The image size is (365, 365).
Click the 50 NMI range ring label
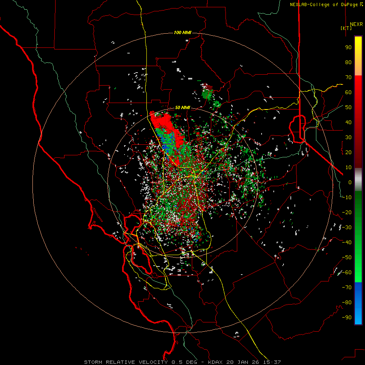(182, 107)
